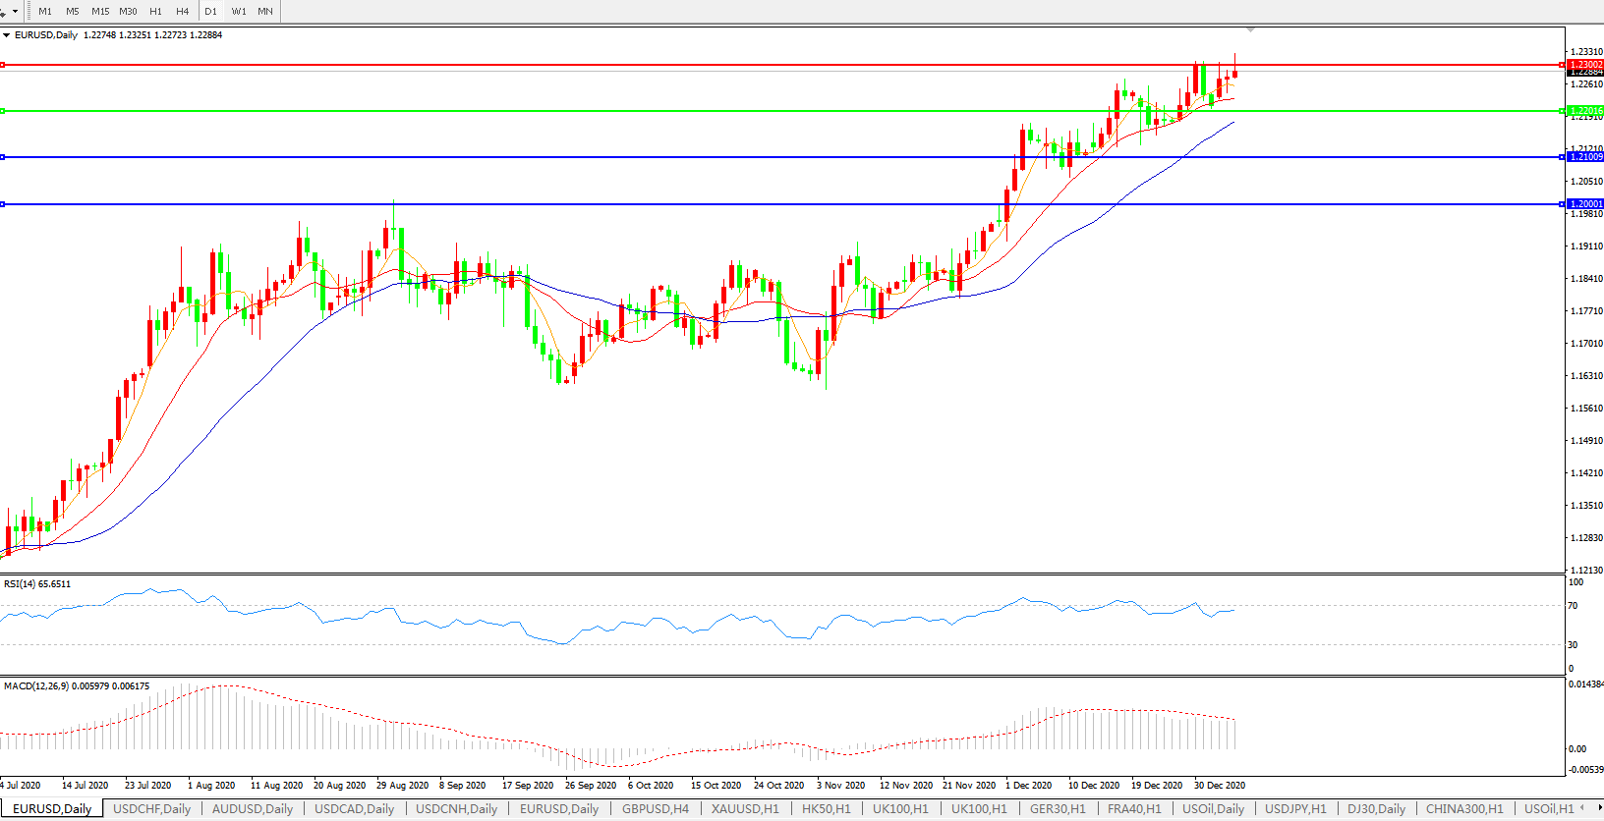
Task: Switch to the XAUUSD,H1 chart tab
Action: tap(745, 809)
